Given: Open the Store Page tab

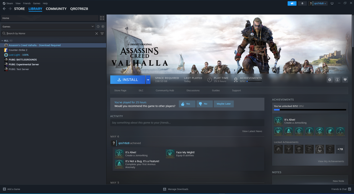Looking at the screenshot, I should click(x=120, y=90).
